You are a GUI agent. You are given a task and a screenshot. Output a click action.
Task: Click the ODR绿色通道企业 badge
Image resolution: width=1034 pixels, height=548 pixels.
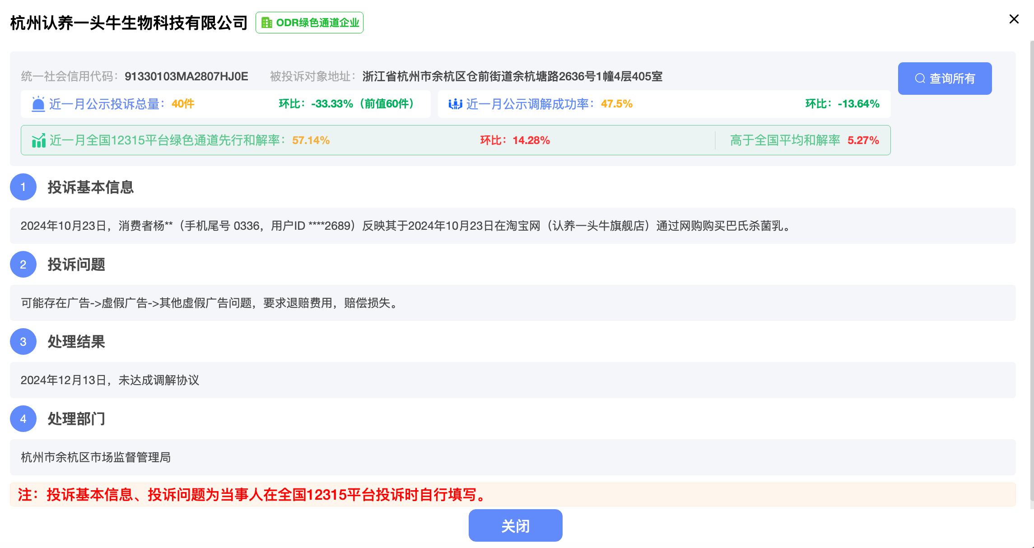click(309, 23)
